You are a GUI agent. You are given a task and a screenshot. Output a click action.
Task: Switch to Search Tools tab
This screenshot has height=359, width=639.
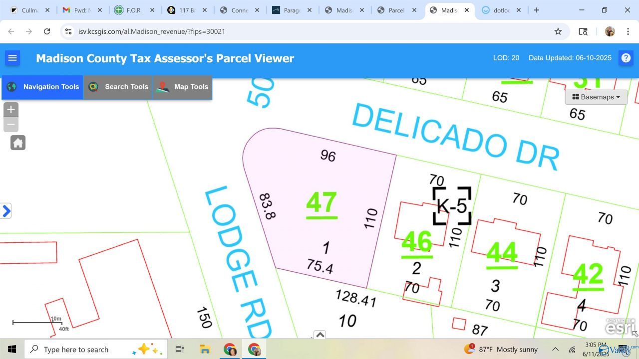click(118, 87)
